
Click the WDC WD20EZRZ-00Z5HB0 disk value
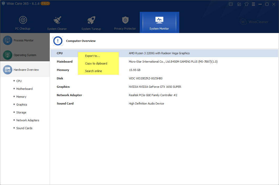[x=146, y=78]
